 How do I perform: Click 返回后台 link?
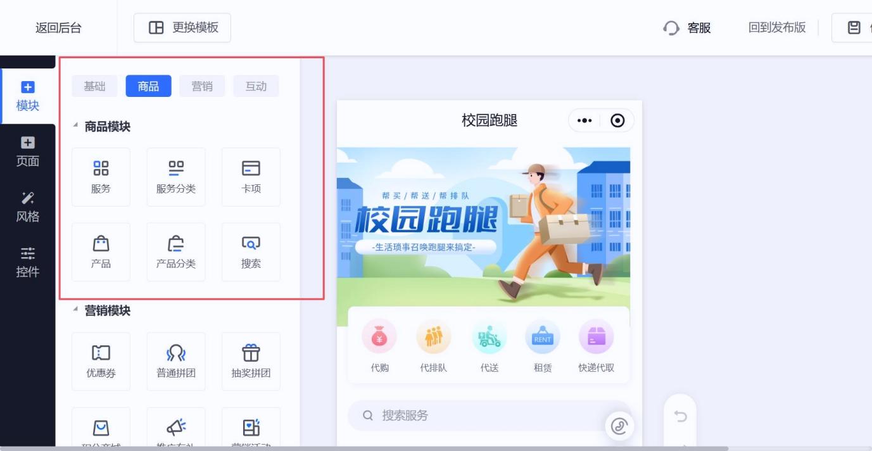click(58, 28)
